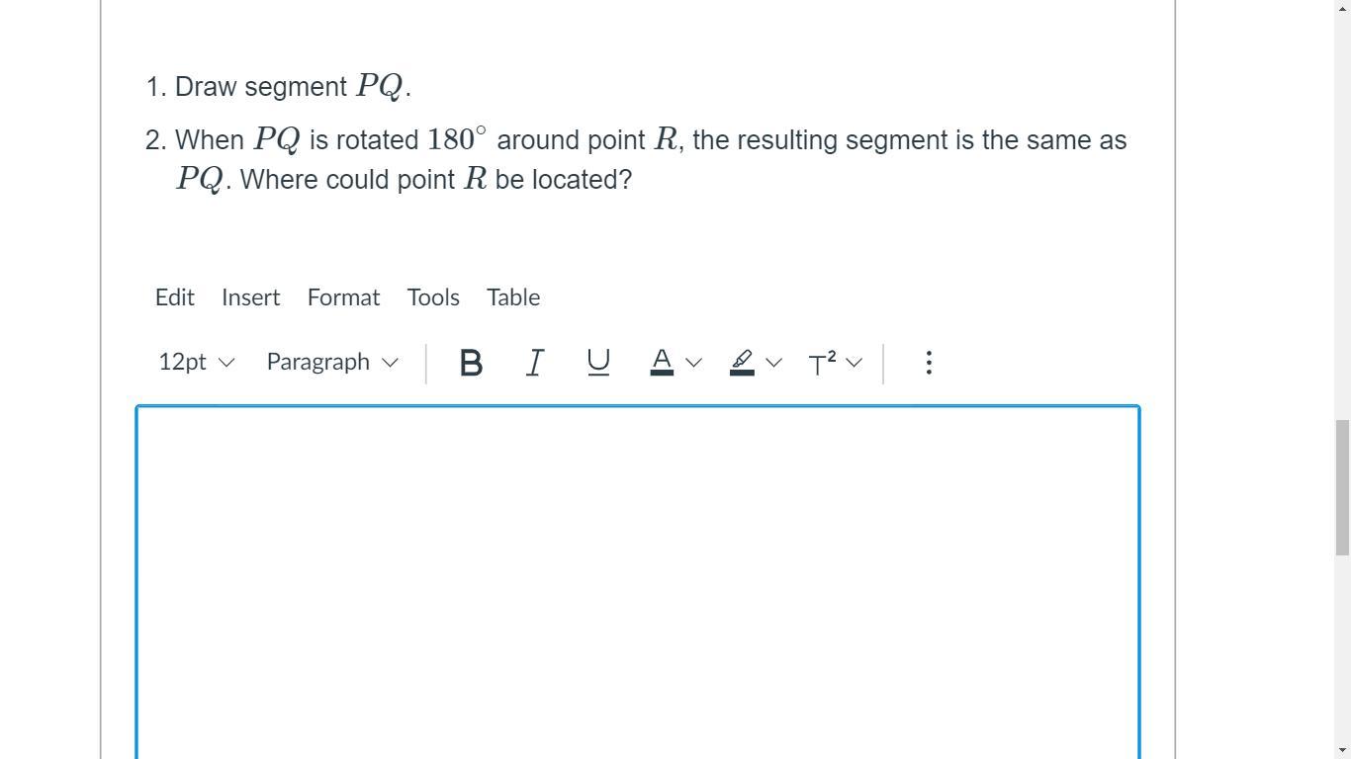
Task: Open the Paragraph style dropdown
Action: (332, 362)
